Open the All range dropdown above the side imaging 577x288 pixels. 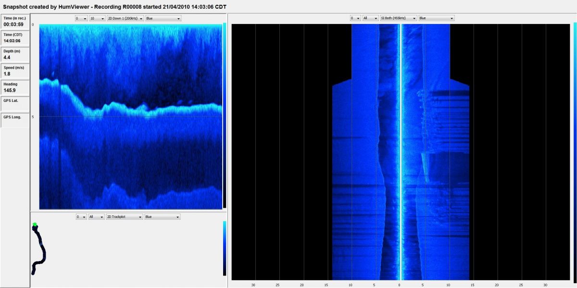(x=369, y=18)
